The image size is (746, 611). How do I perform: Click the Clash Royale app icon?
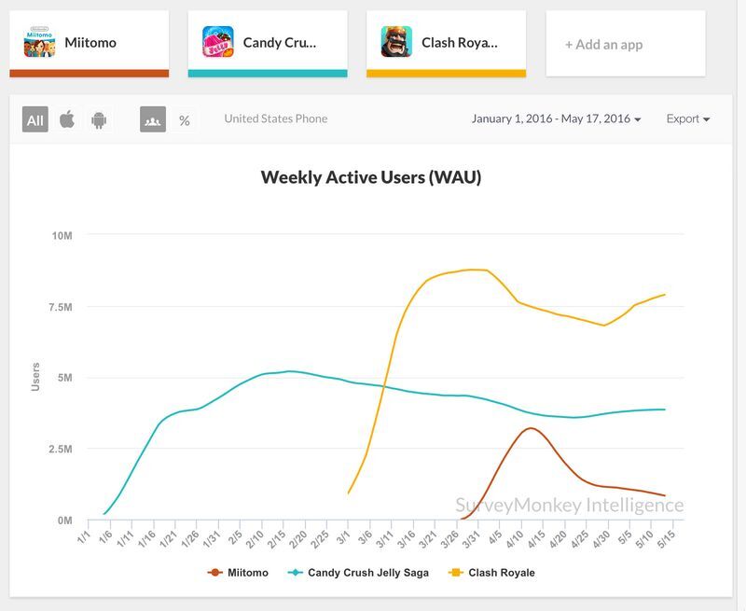coord(396,42)
